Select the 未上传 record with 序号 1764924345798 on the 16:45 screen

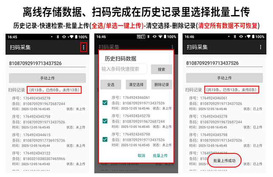pos(48,122)
